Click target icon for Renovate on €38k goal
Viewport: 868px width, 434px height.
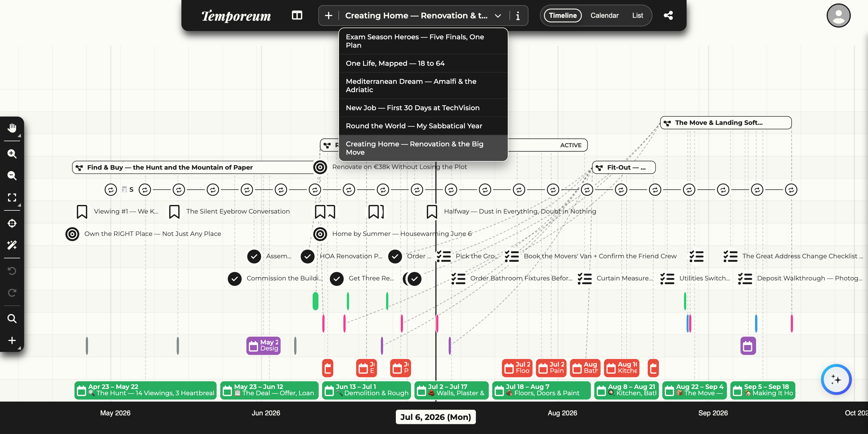[320, 167]
